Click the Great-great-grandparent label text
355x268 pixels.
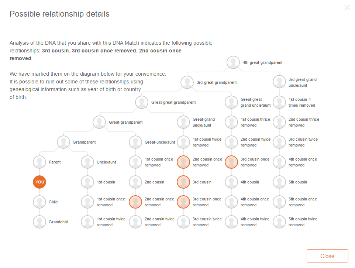(173, 102)
